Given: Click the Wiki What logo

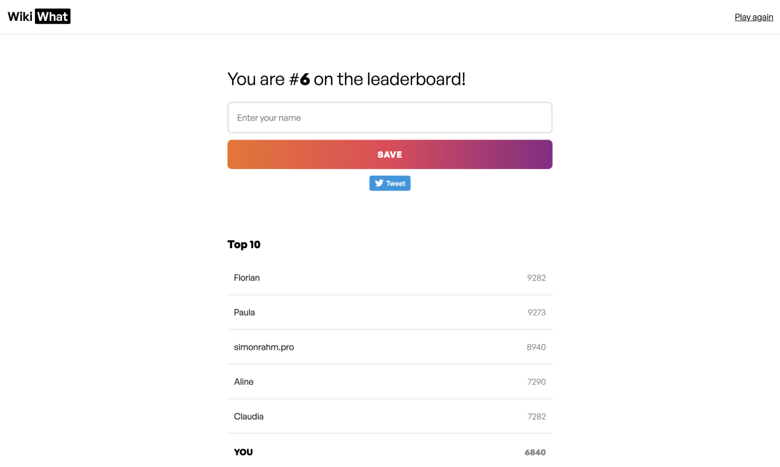Looking at the screenshot, I should pyautogui.click(x=39, y=16).
